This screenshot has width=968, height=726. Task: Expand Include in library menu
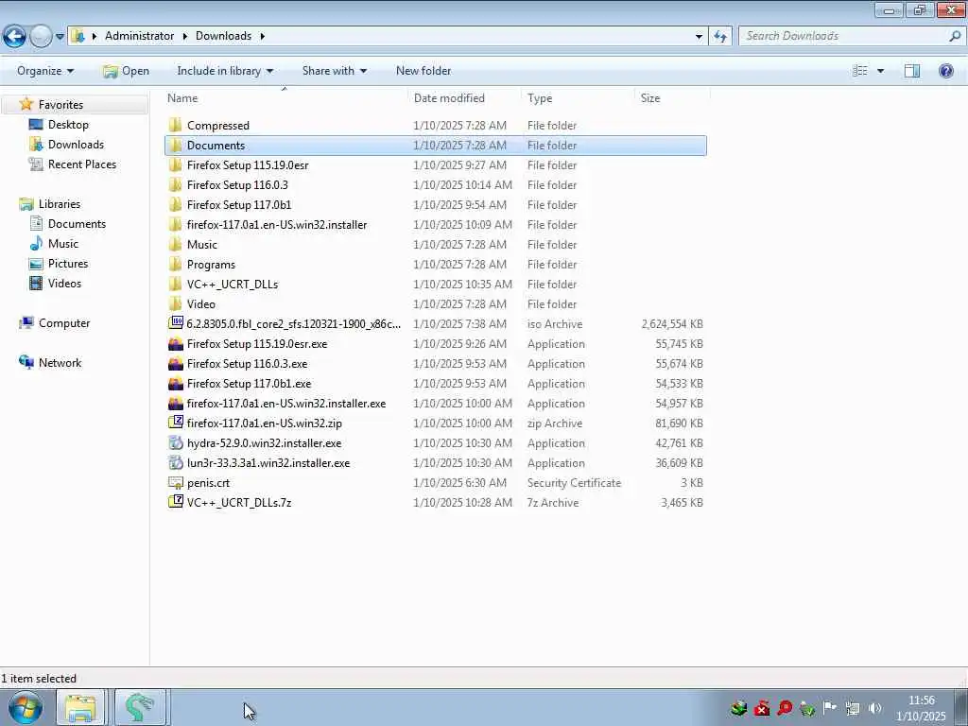click(x=225, y=71)
